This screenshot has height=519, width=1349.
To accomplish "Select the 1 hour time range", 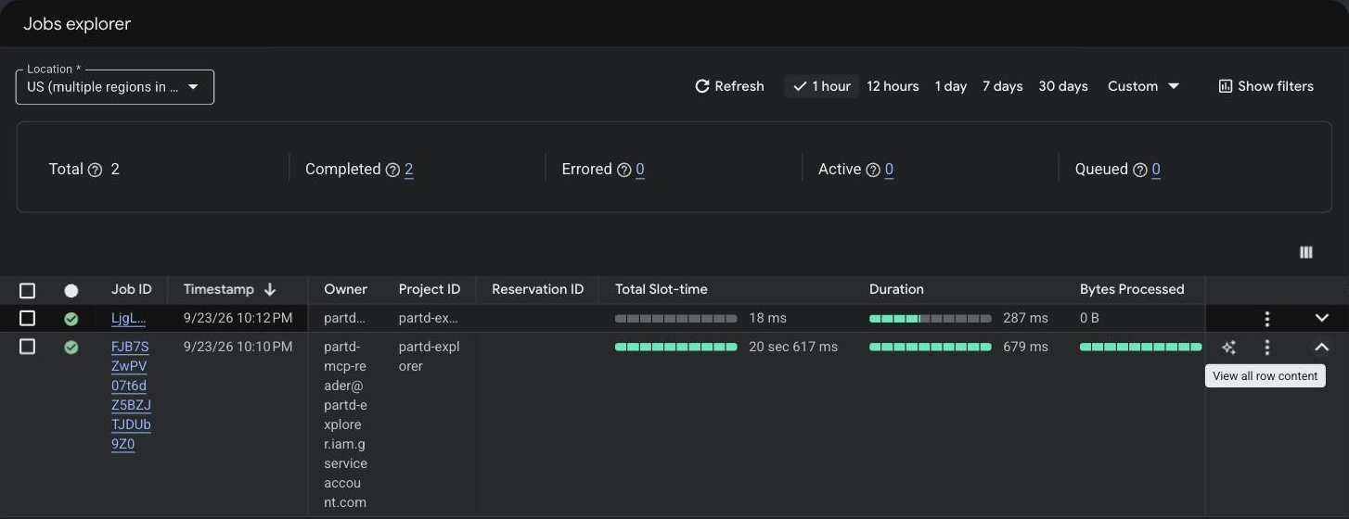I will click(822, 86).
